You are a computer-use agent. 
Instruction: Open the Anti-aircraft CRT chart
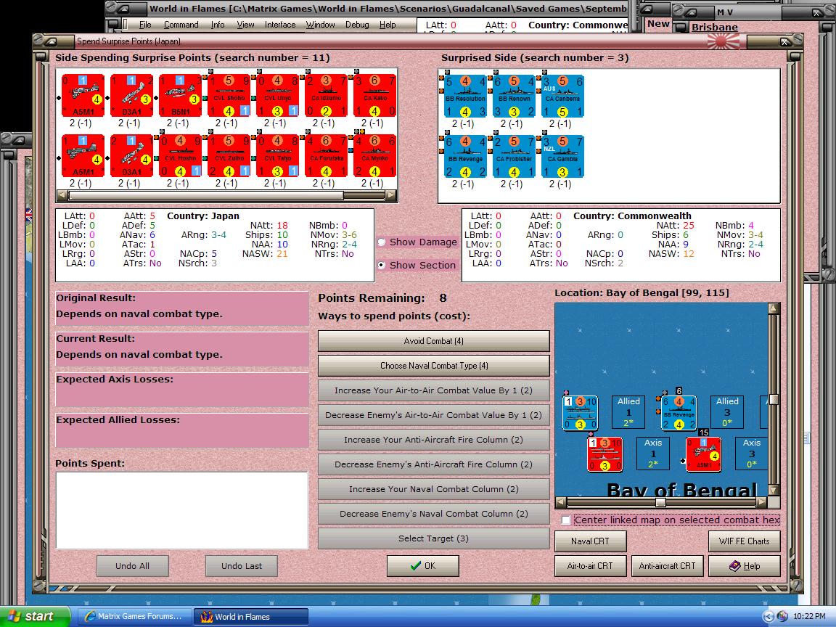click(x=667, y=566)
